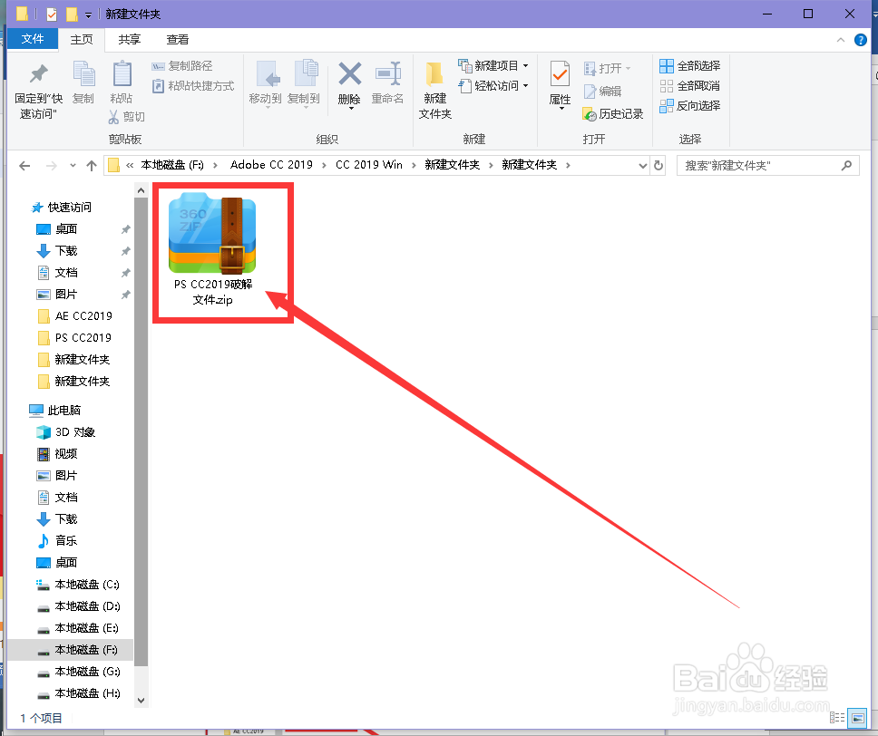Viewport: 878px width, 736px height.
Task: Open the 文件 menu
Action: click(x=33, y=39)
